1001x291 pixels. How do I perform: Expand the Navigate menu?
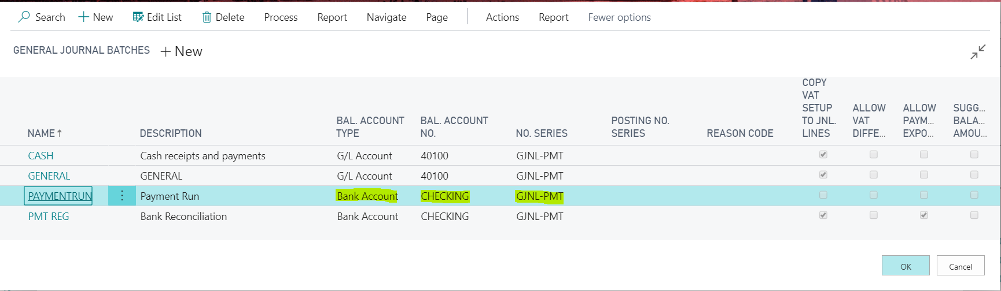387,17
